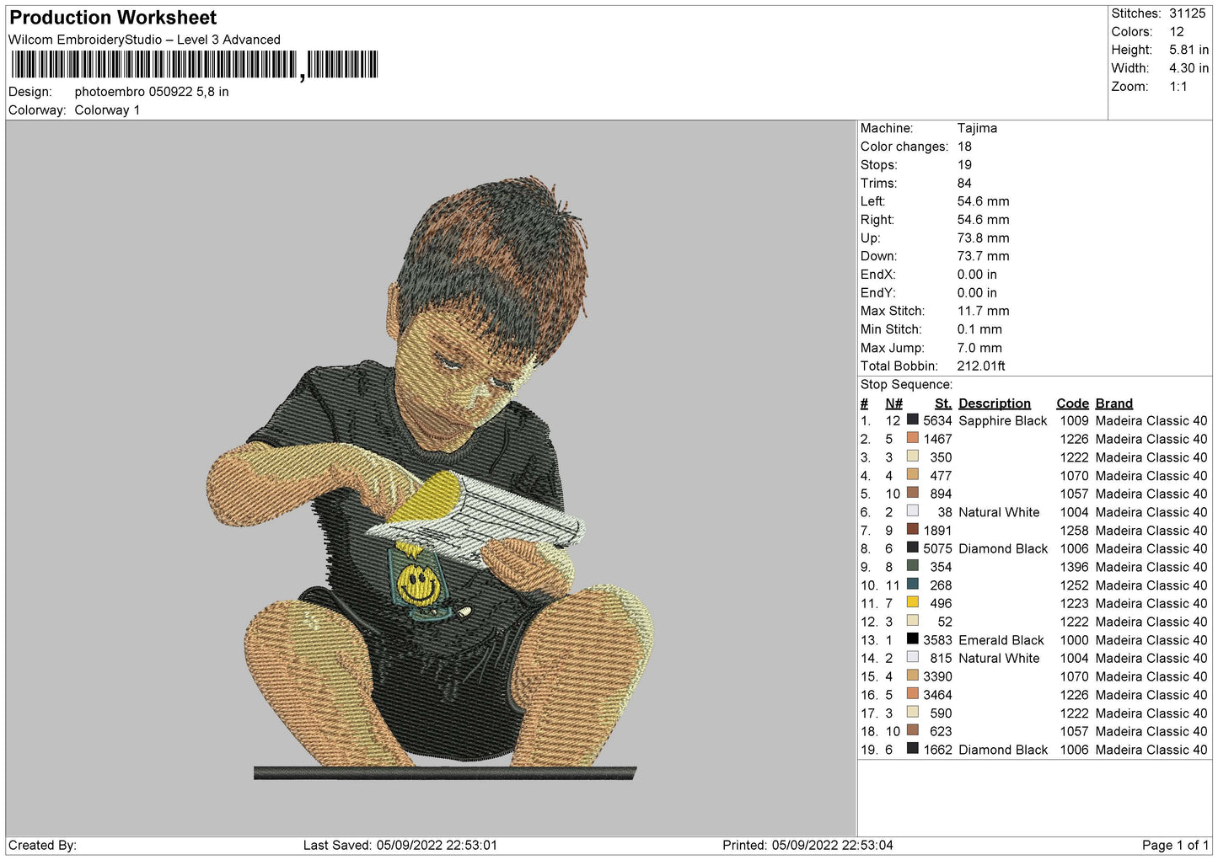Select design name photoembro 050922 5,8 in
The width and height of the screenshot is (1218, 860).
(x=152, y=92)
